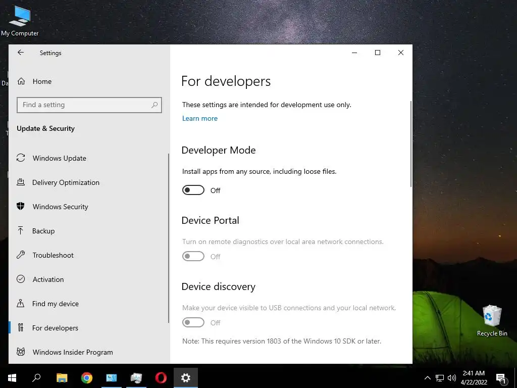Maximize the Settings window
Viewport: 517px width, 388px height.
coord(378,53)
